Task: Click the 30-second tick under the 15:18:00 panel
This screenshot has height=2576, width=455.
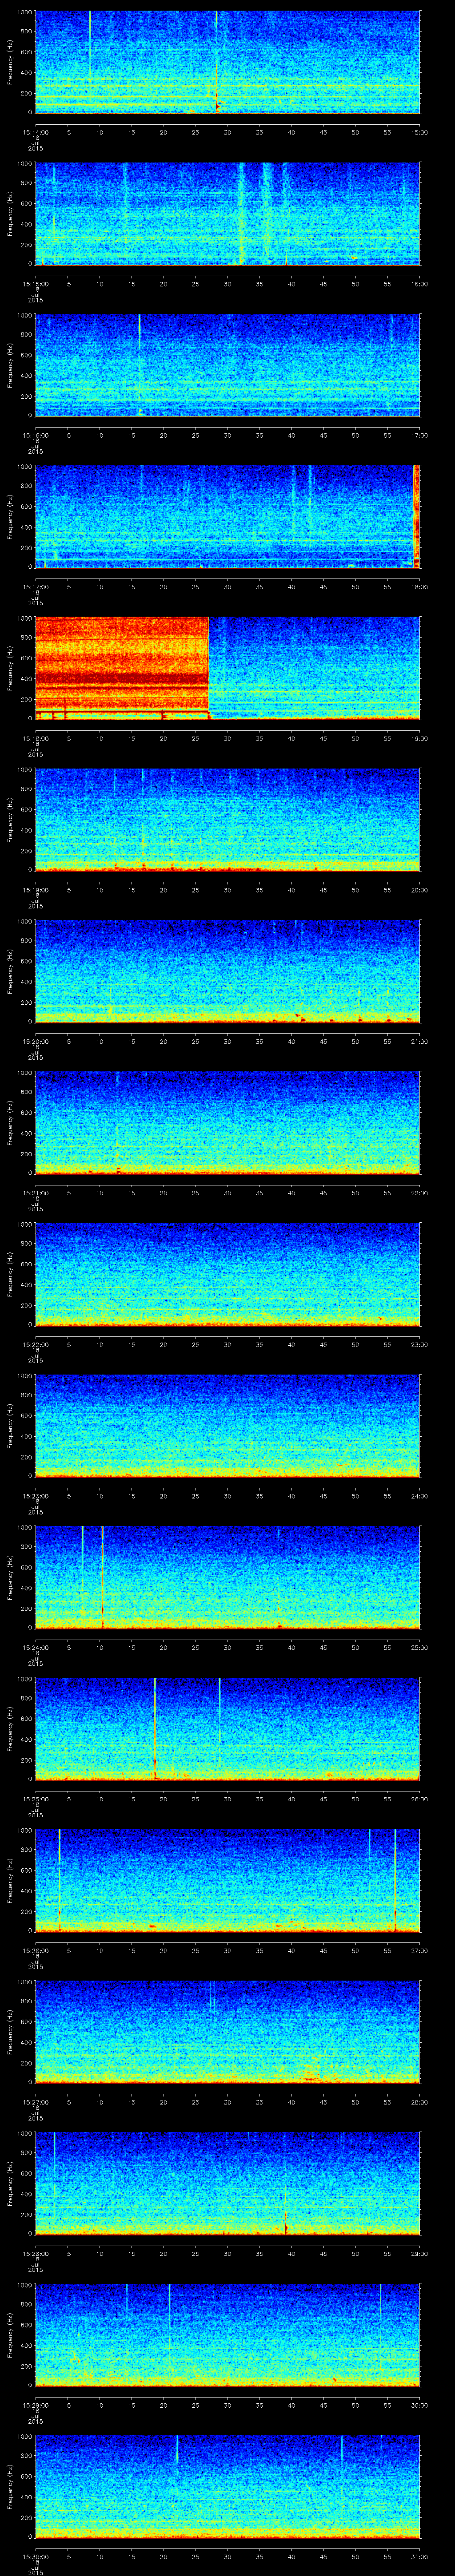Action: pyautogui.click(x=228, y=738)
